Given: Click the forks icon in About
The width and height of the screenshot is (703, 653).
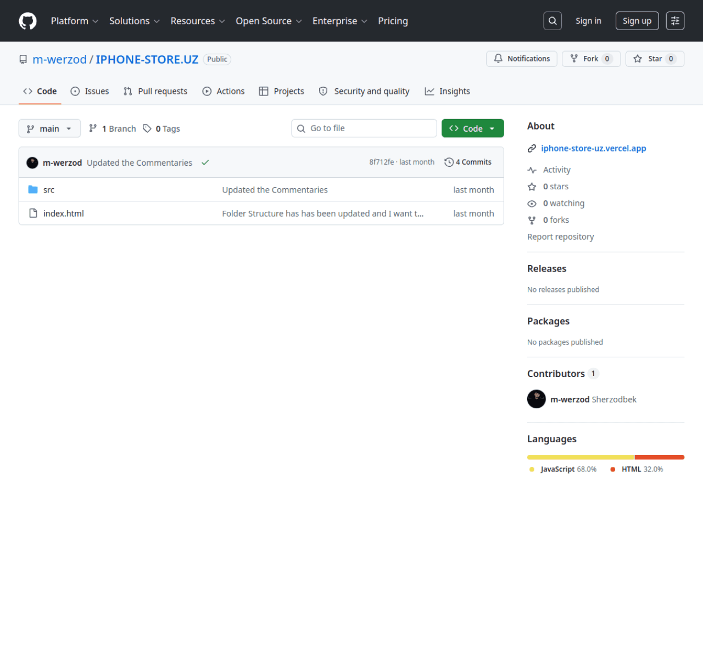Looking at the screenshot, I should tap(532, 220).
